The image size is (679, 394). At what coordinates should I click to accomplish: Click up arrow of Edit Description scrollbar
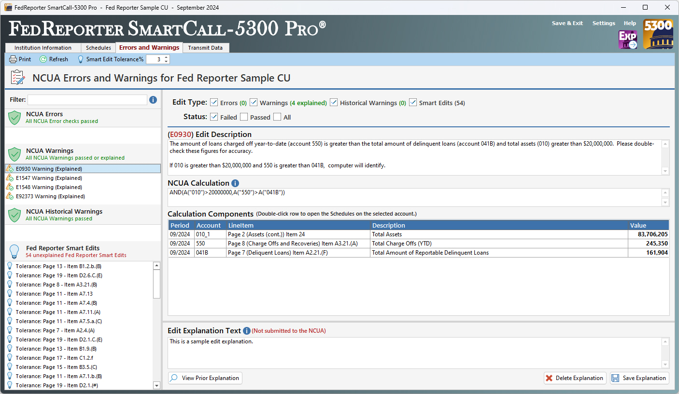(665, 144)
